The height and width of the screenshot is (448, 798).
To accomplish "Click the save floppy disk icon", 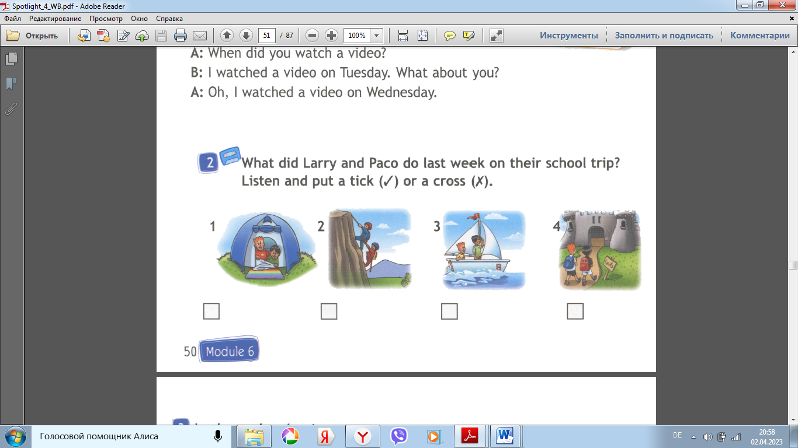I will (162, 36).
